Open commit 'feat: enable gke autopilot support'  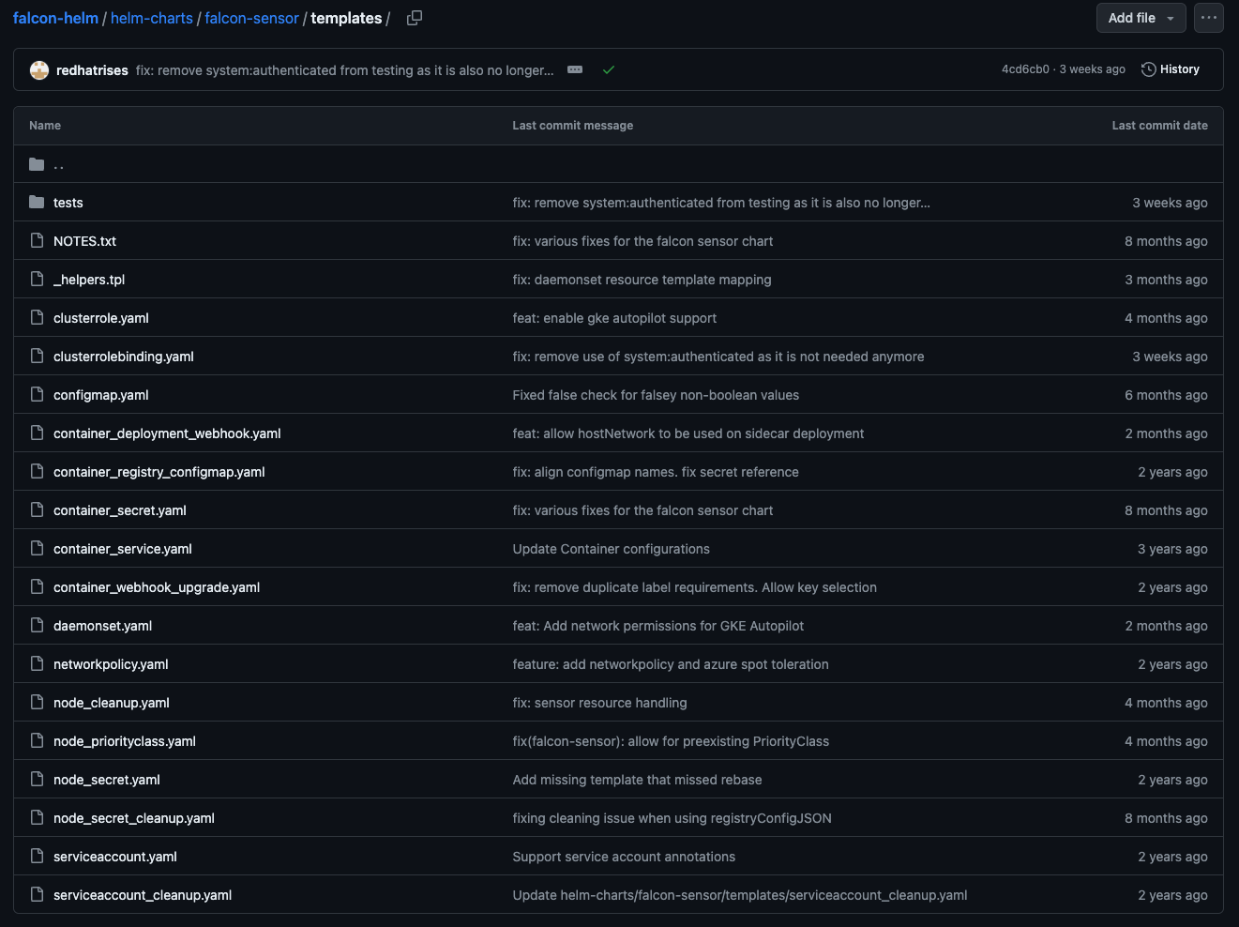point(614,318)
